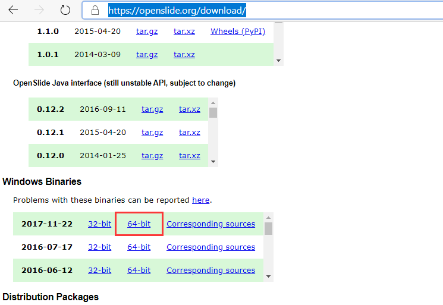Click the Java list scrollbar down arrow
443x305 pixels.
213,162
